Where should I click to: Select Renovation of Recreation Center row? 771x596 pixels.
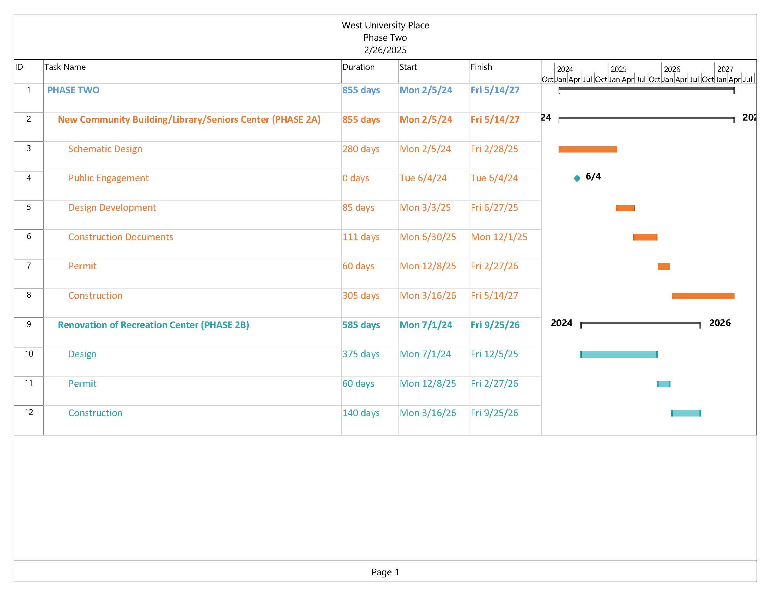click(153, 325)
